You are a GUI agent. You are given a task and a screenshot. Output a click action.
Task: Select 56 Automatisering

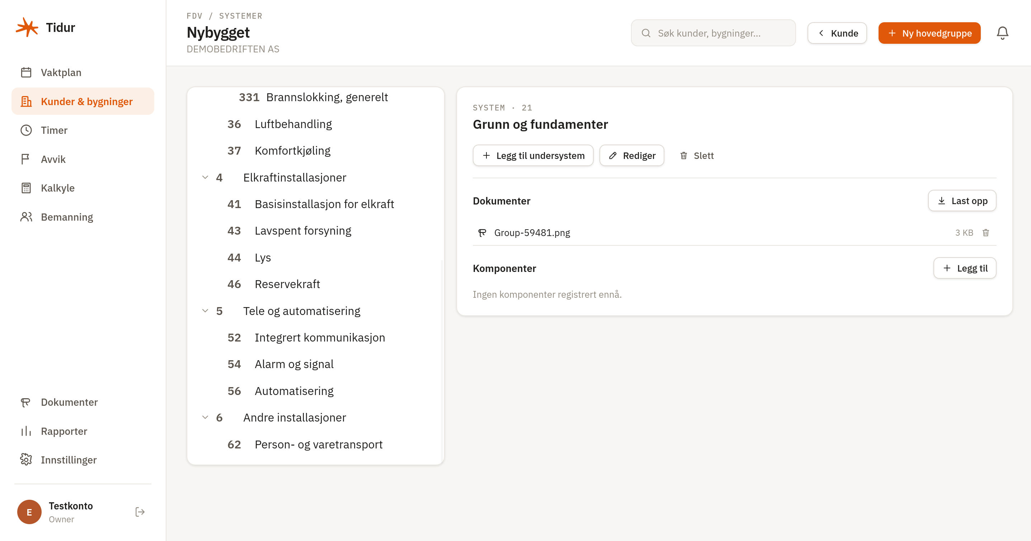click(315, 391)
